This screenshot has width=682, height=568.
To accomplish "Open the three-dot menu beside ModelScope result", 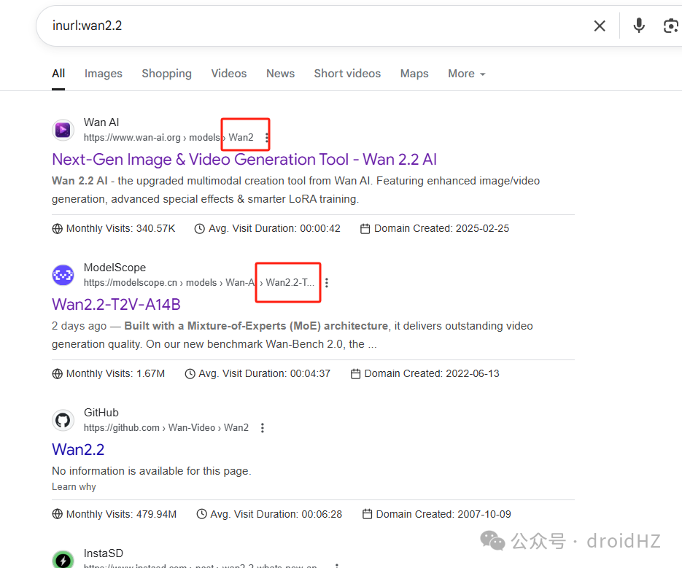I will [x=327, y=283].
